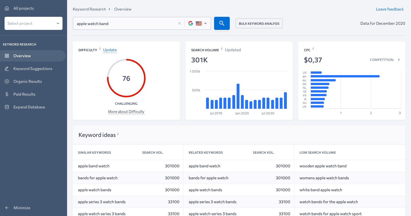Open Overview in the sidebar menu

point(33,56)
